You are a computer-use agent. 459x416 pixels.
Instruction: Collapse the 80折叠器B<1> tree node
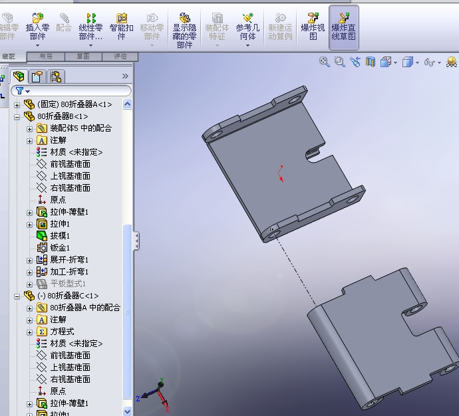[17, 117]
